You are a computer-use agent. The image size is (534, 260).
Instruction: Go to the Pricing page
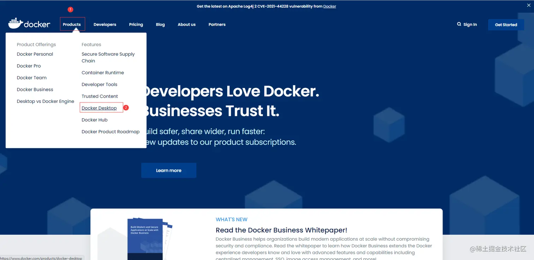(x=136, y=24)
